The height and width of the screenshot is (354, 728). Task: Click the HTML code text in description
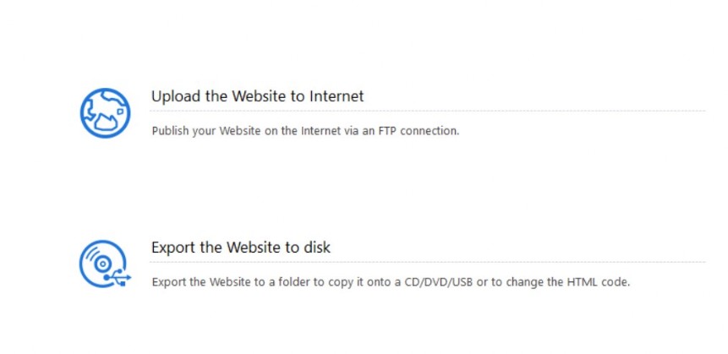pyautogui.click(x=599, y=282)
